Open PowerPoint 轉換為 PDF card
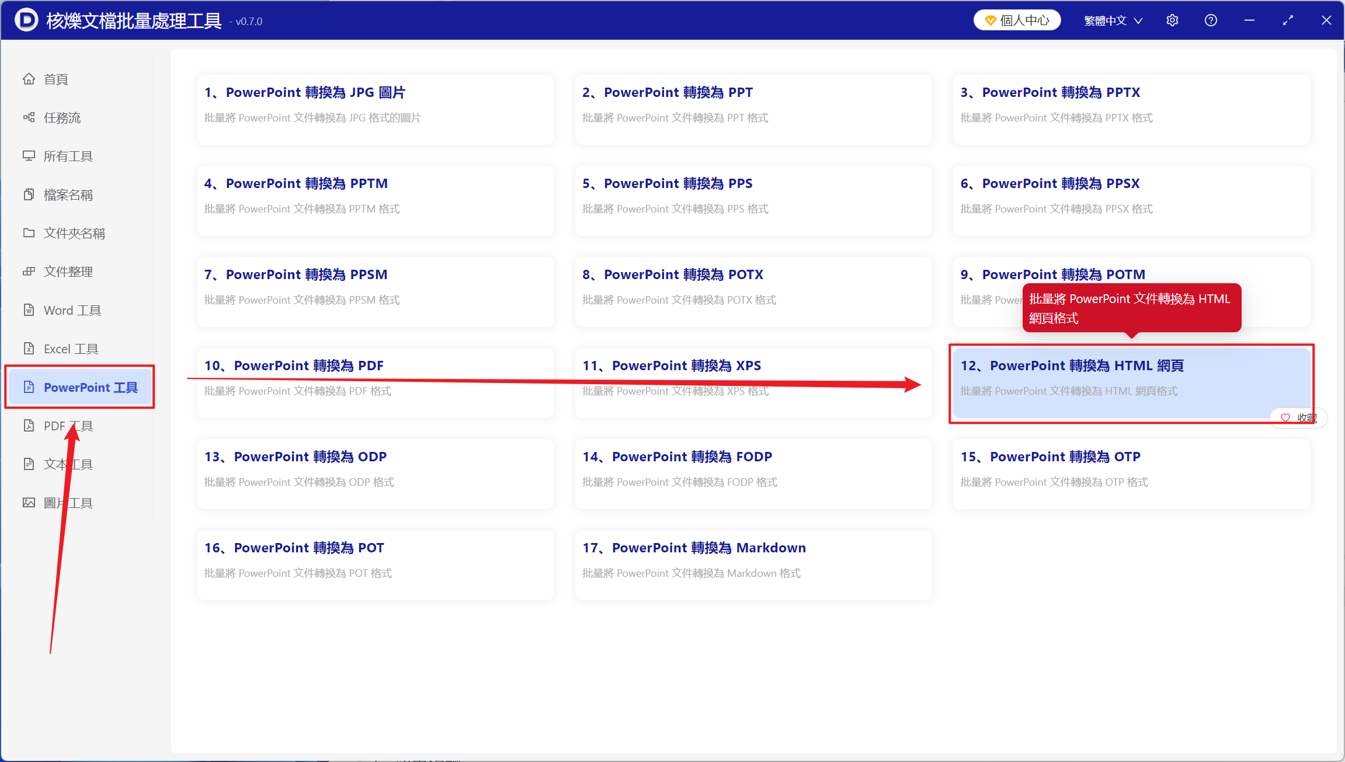The image size is (1345, 762). 376,383
